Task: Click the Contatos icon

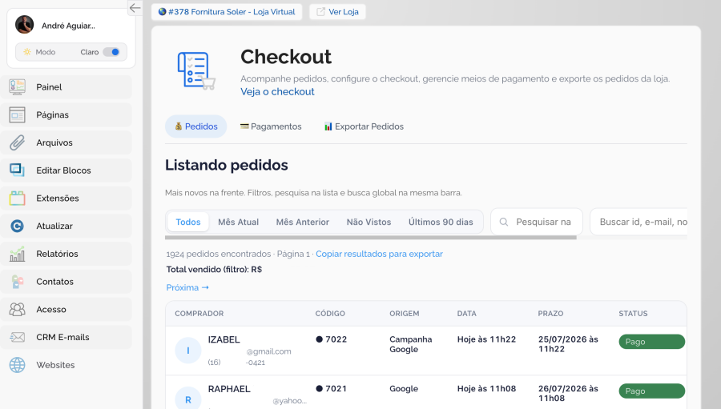Action: (17, 282)
